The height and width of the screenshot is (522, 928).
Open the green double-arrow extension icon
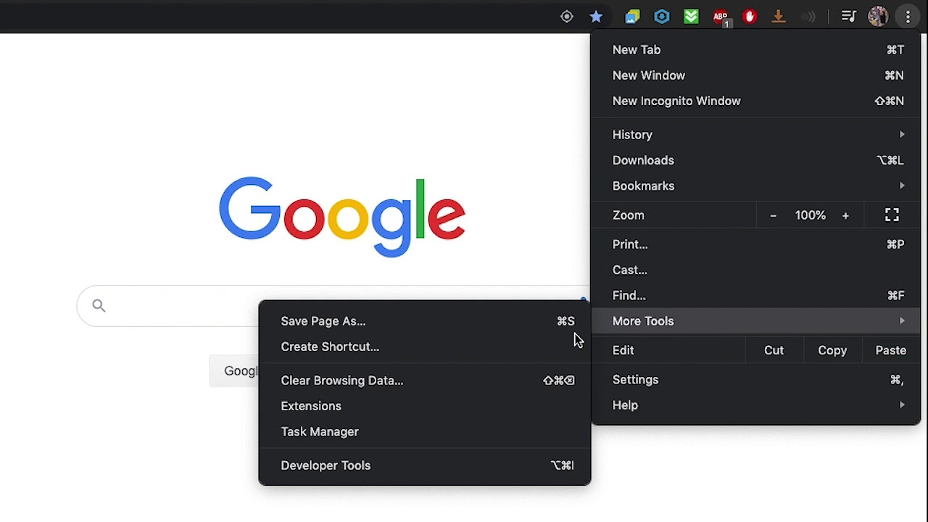coord(691,17)
